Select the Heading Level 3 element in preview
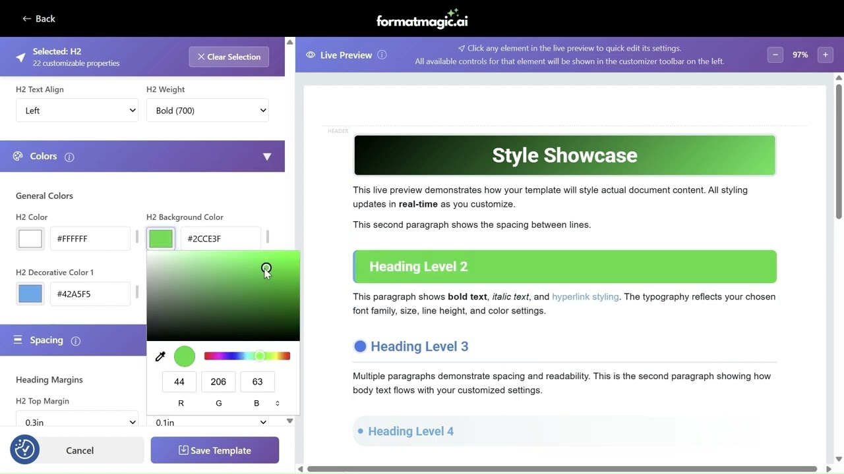The width and height of the screenshot is (844, 474). tap(419, 346)
